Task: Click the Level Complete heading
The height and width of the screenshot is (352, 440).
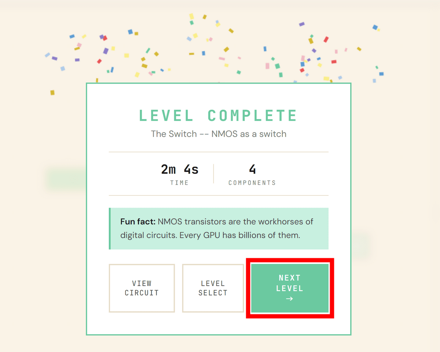Action: pyautogui.click(x=218, y=116)
